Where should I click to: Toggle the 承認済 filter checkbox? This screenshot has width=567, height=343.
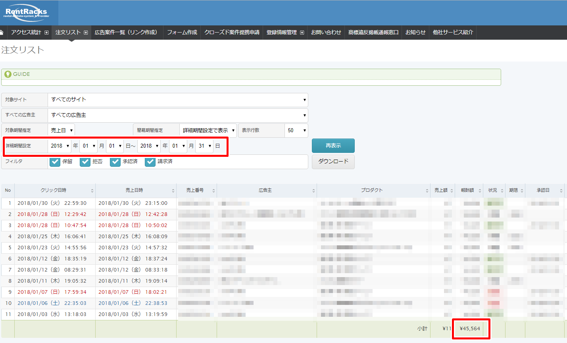[115, 162]
